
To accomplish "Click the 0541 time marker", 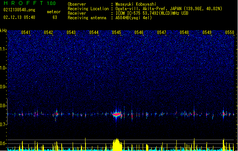I will coord(26,32).
